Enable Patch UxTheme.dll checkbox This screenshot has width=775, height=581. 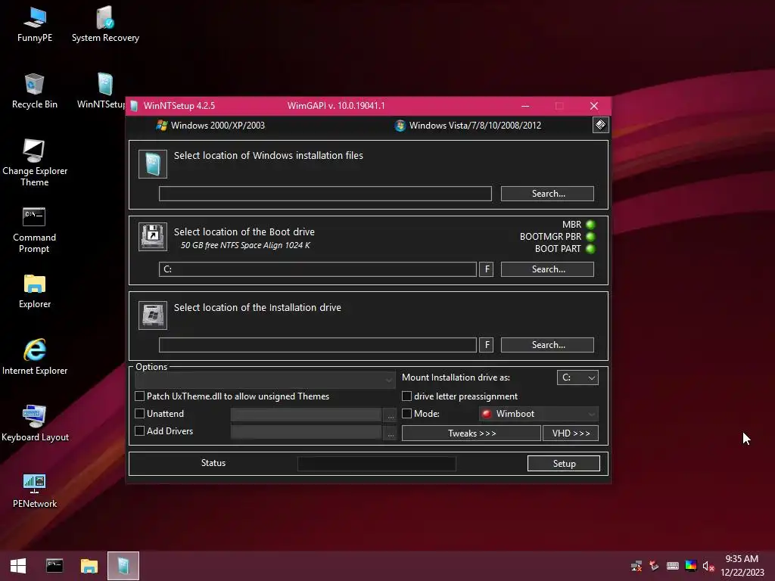point(140,396)
